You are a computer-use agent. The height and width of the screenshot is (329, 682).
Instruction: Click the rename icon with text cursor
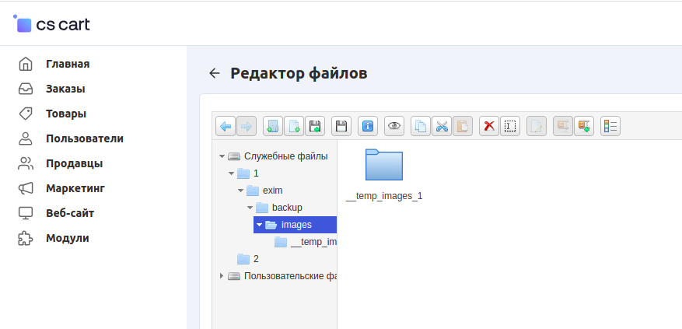click(510, 127)
